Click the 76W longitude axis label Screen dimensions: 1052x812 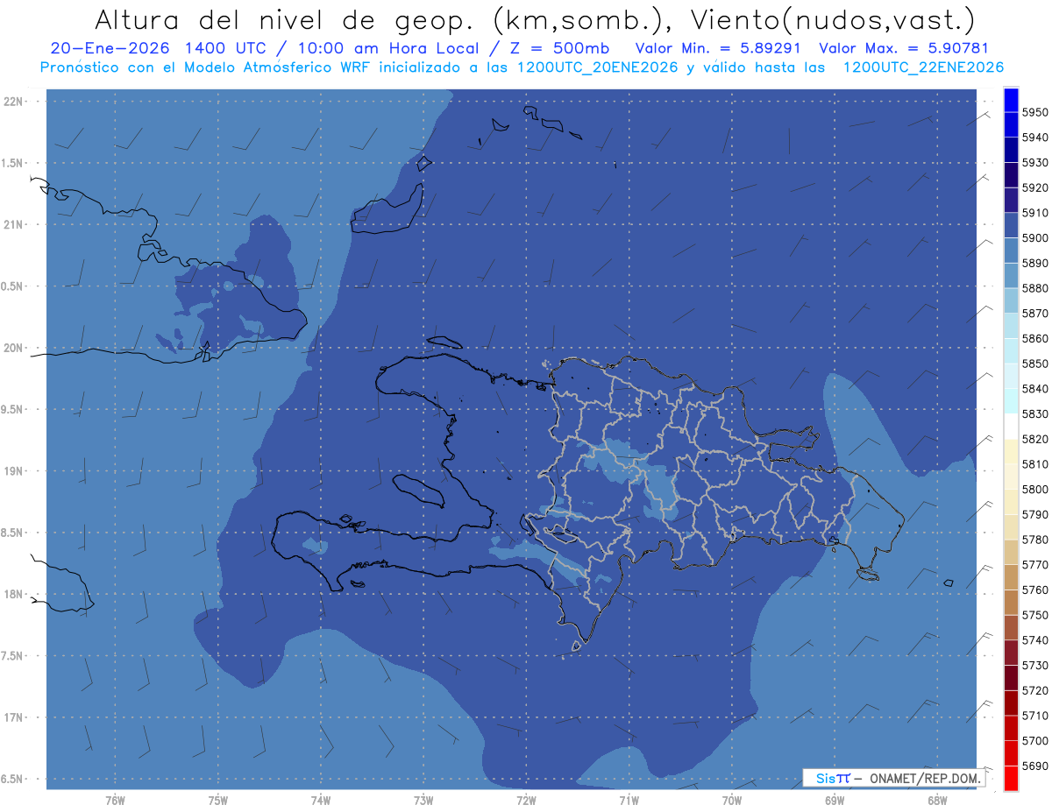point(115,800)
